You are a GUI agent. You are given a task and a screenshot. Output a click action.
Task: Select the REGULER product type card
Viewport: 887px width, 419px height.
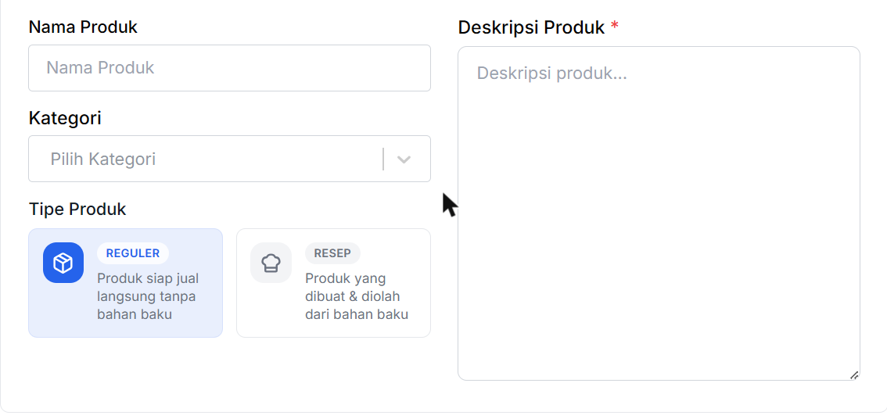click(x=126, y=283)
